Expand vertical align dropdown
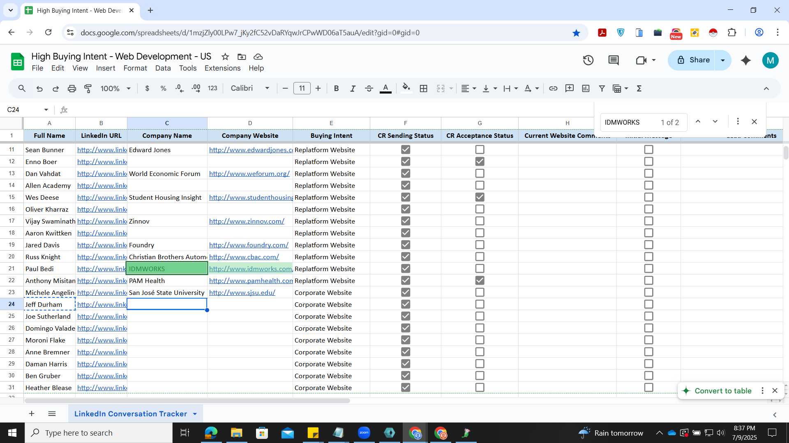 (x=495, y=89)
